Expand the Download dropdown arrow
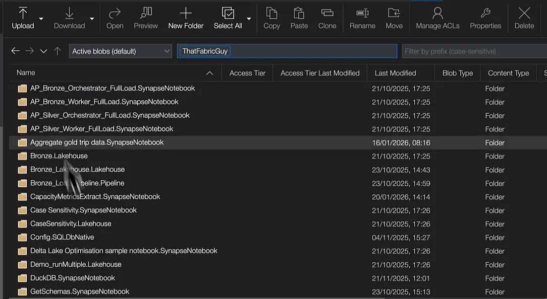547x299 pixels. click(x=92, y=19)
